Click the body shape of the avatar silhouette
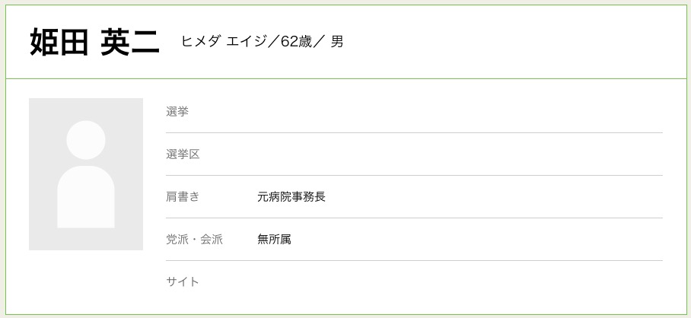 click(86, 198)
